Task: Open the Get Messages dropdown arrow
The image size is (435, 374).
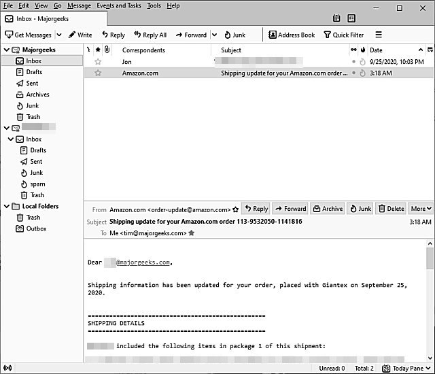Action: click(59, 35)
